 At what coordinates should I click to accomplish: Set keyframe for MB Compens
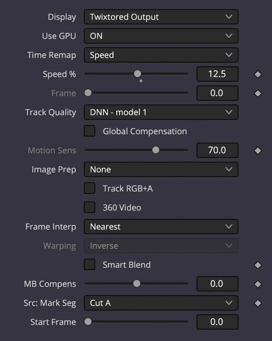[258, 284]
